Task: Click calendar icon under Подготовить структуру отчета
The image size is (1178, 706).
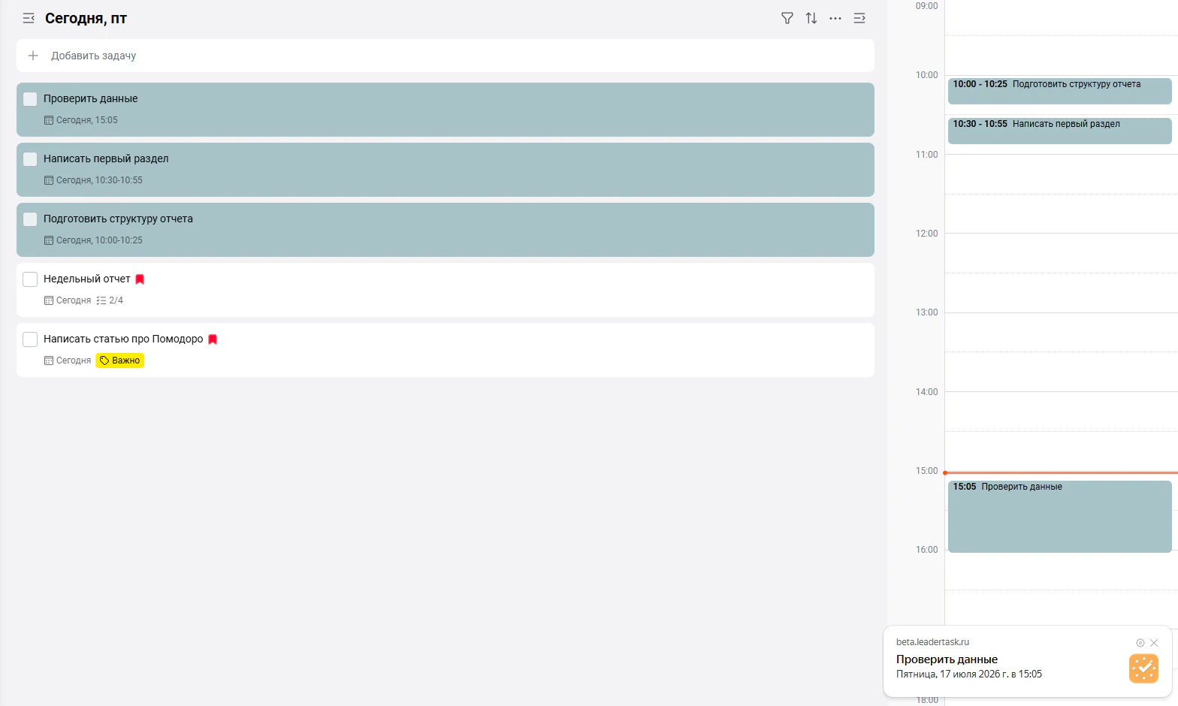Action: (x=49, y=240)
